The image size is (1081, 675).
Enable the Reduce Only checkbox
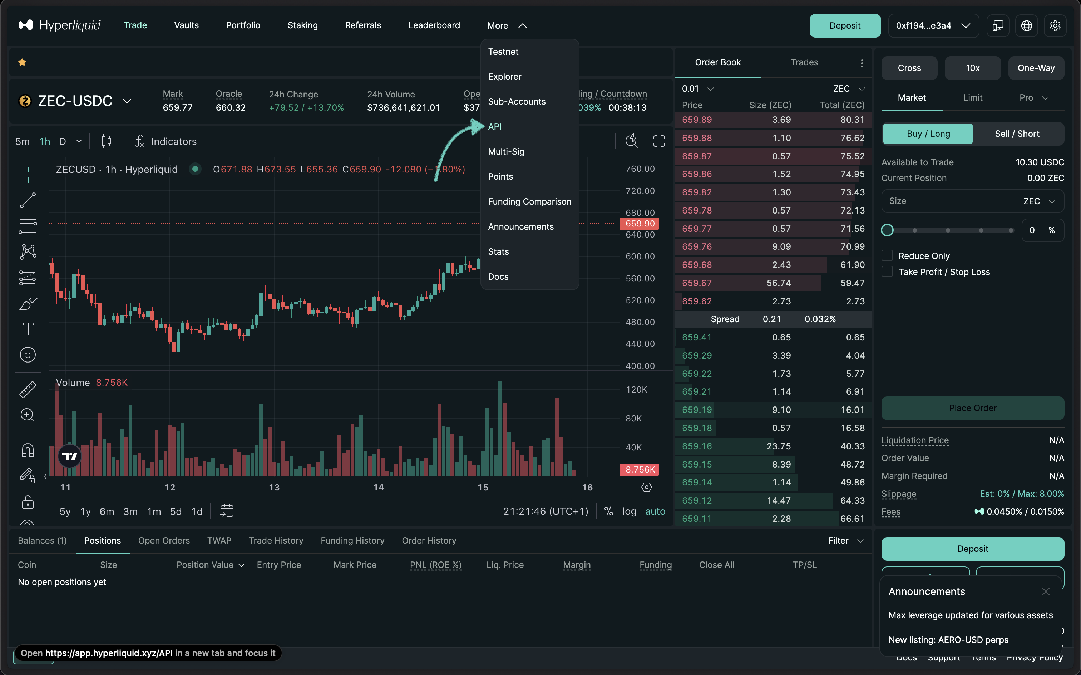[x=887, y=256]
